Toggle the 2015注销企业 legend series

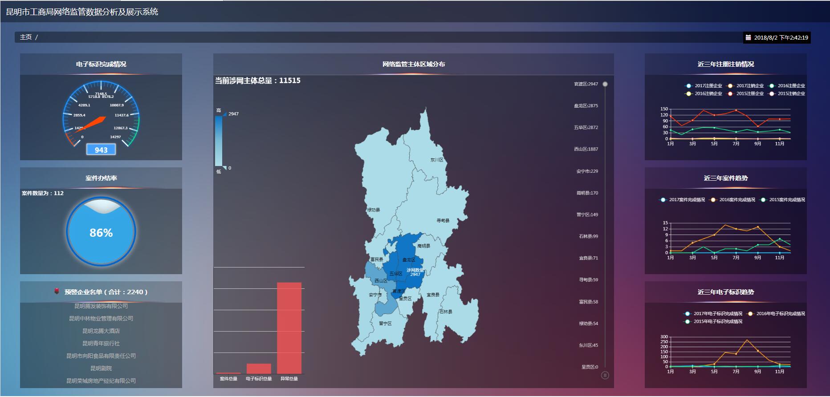786,94
